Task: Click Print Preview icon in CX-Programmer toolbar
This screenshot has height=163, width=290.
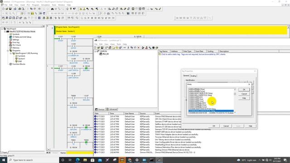Action: [x=23, y=9]
